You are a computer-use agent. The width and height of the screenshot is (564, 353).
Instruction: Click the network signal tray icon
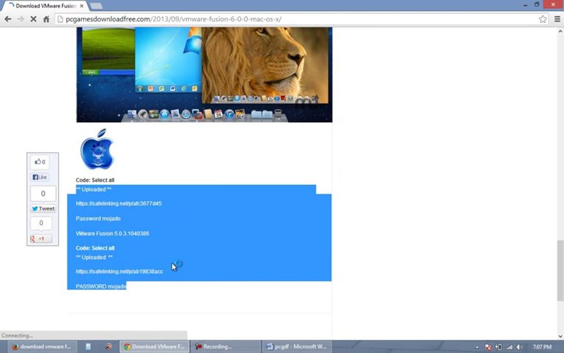(x=509, y=347)
